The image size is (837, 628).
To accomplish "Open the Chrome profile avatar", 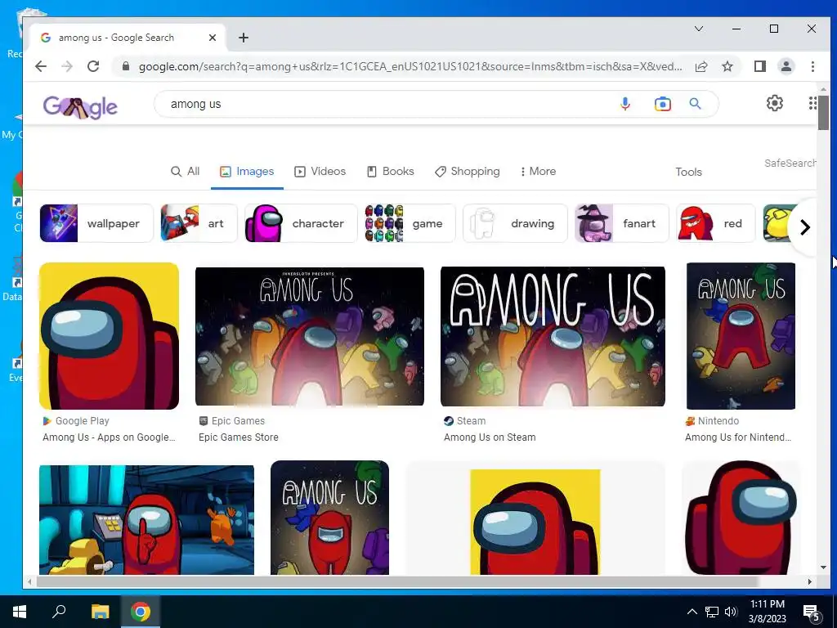I will [x=786, y=66].
